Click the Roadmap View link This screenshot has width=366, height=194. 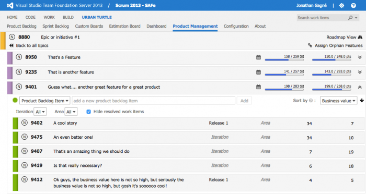[x=341, y=37]
